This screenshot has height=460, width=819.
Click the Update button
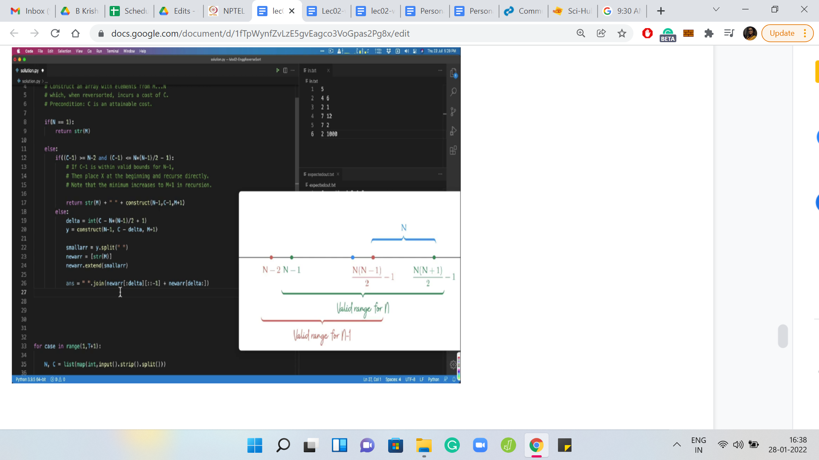[x=781, y=33]
